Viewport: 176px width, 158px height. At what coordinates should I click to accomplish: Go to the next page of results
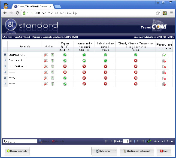click(138, 141)
